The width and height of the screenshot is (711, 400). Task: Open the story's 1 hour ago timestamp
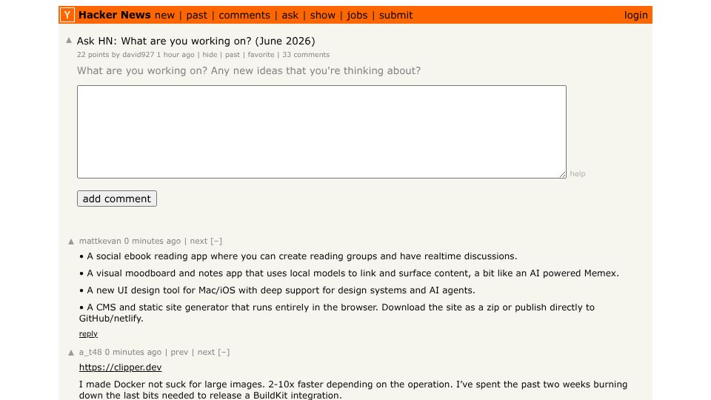(176, 54)
